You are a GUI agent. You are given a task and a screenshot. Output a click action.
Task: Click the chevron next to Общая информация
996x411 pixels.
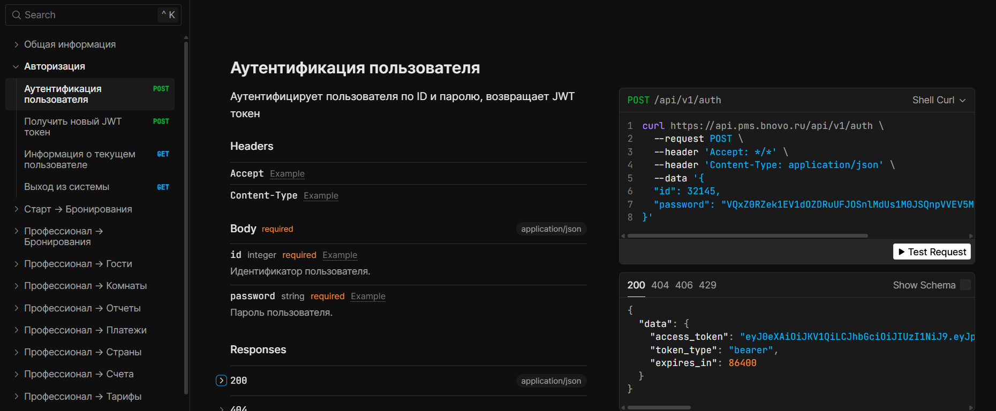pyautogui.click(x=16, y=44)
